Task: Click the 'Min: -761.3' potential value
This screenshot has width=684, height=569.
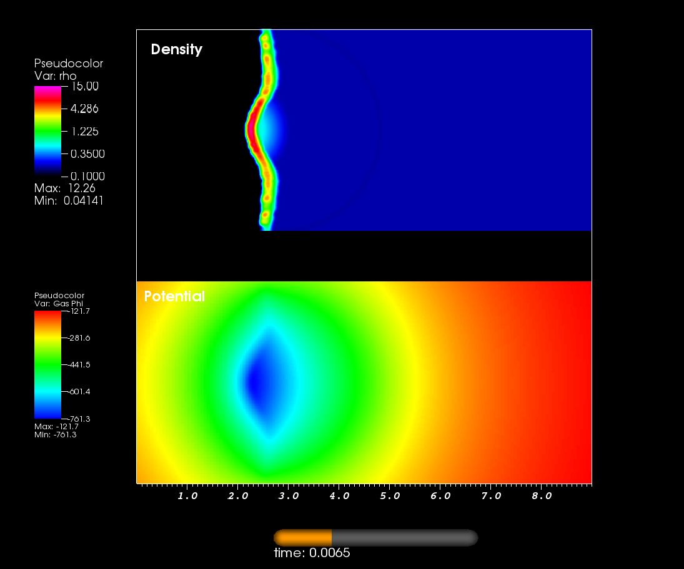Action: [x=56, y=434]
